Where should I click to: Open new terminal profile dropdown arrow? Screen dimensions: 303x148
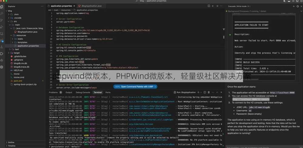pyautogui.click(x=201, y=92)
